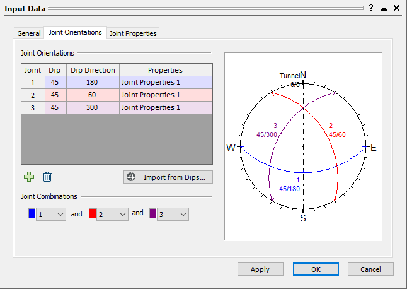407x289 pixels.
Task: Select the Dip cell of joint 3
Action: pyautogui.click(x=55, y=107)
